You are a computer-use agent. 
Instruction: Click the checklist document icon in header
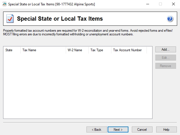click(10, 19)
